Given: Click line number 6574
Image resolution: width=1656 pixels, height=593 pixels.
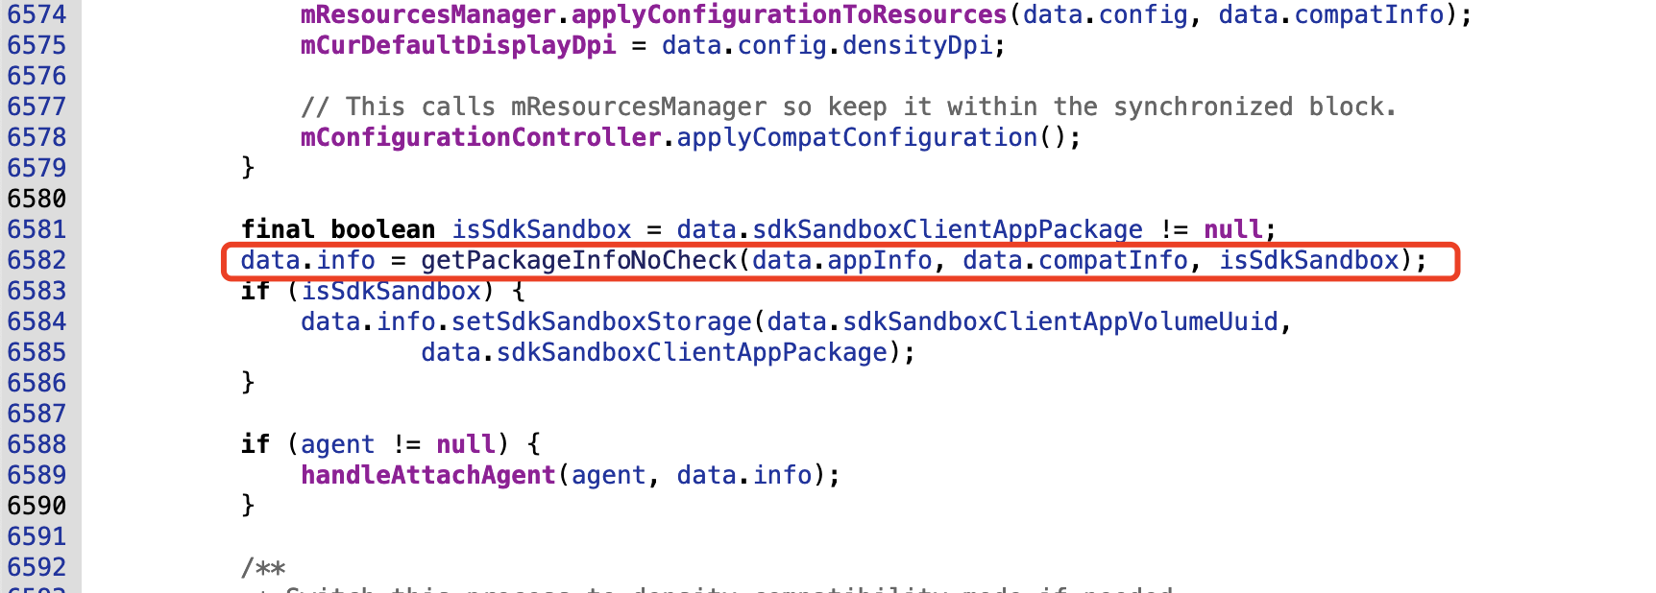Looking at the screenshot, I should pos(37,14).
